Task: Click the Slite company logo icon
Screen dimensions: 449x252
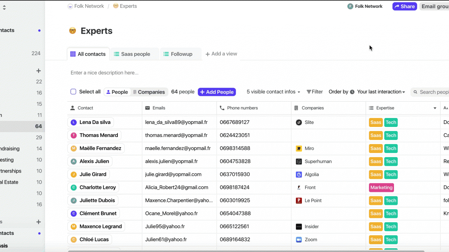Action: click(299, 122)
